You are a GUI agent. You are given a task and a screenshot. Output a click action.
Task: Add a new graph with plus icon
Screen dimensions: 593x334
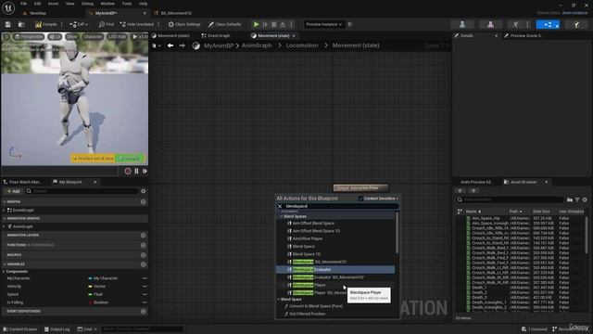144,202
